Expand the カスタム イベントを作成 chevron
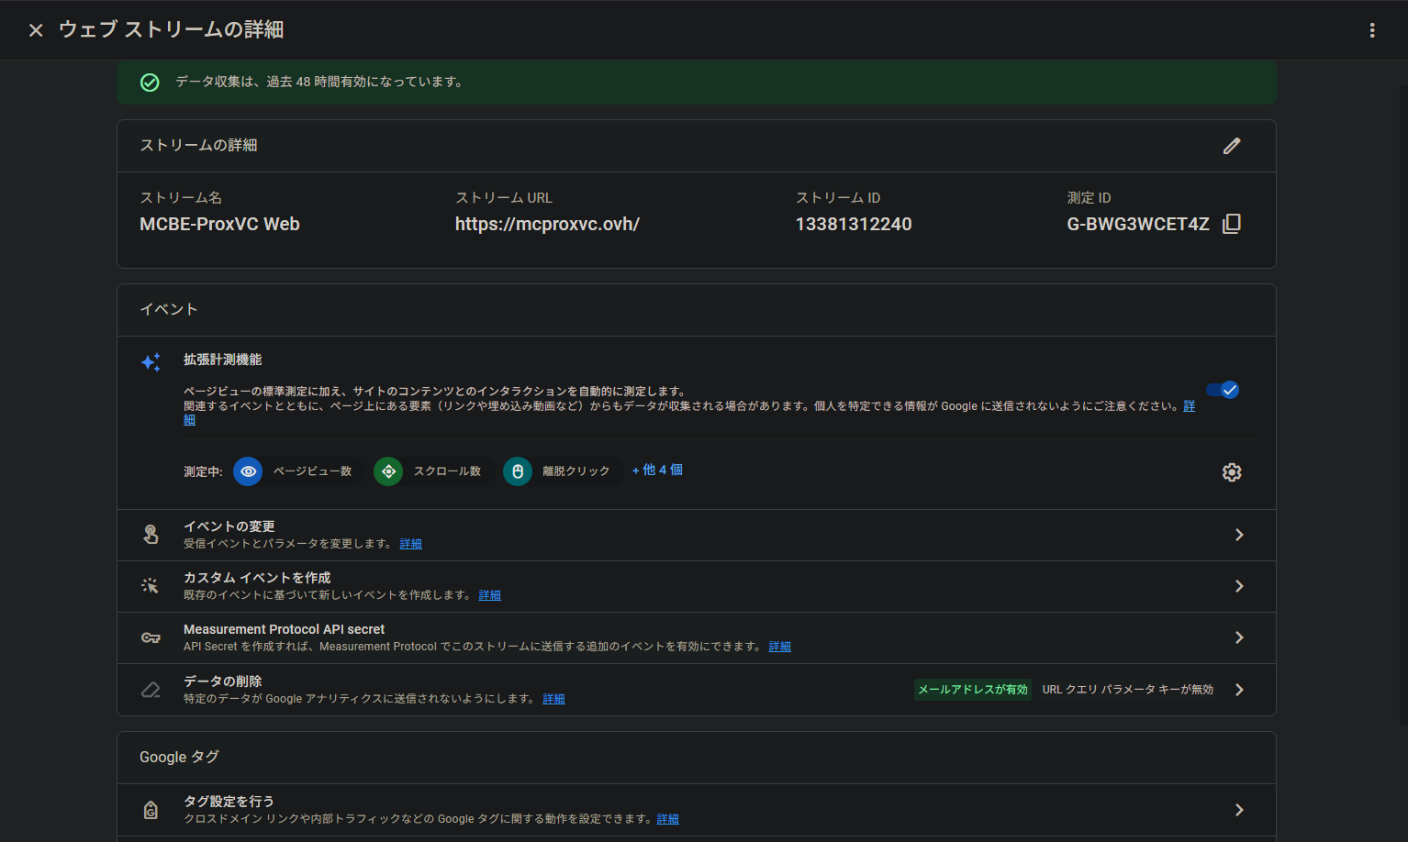 [1238, 586]
